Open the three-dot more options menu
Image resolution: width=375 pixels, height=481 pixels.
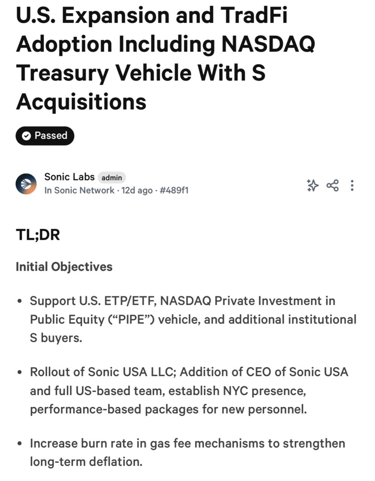[352, 185]
